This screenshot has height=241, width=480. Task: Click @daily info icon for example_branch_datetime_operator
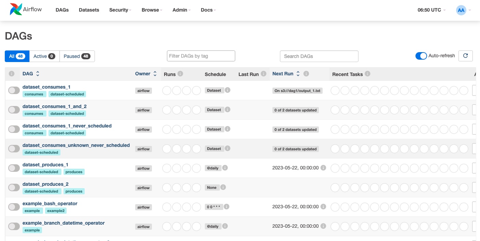pyautogui.click(x=225, y=226)
